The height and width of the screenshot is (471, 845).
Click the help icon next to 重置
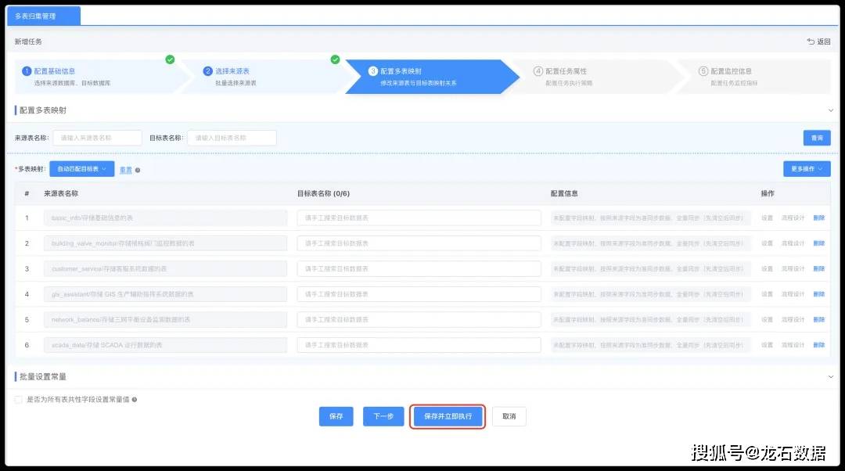(138, 170)
